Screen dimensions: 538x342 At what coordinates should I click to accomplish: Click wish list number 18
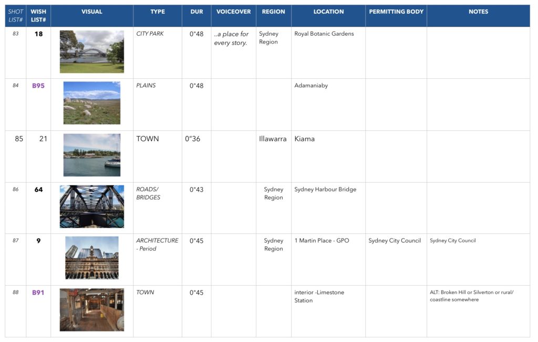coord(38,34)
